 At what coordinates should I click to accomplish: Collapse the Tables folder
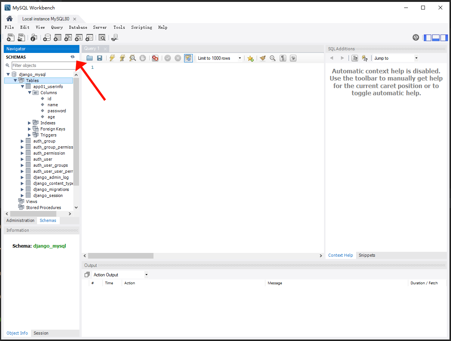[x=15, y=81]
